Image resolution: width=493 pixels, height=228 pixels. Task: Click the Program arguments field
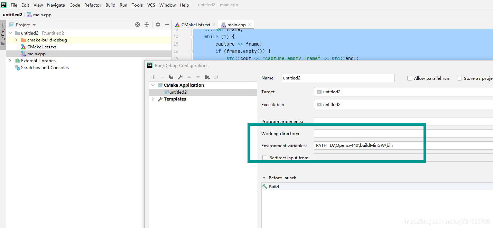(x=403, y=121)
